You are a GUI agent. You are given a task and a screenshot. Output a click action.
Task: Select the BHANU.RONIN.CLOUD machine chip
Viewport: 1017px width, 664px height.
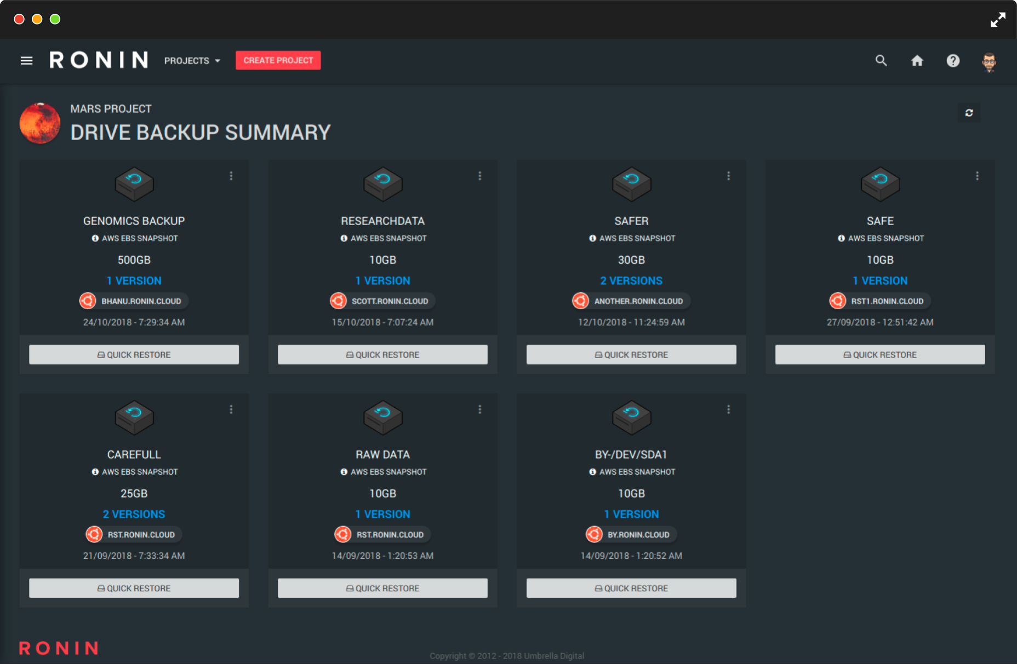click(134, 301)
